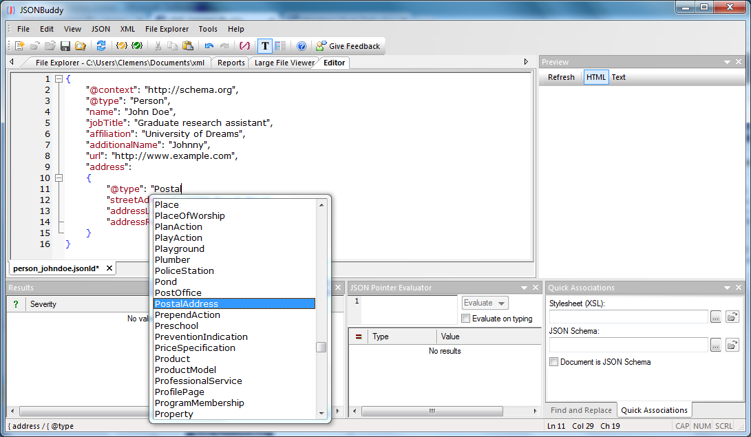
Task: Create a new document with toolbar icon
Action: pos(20,46)
